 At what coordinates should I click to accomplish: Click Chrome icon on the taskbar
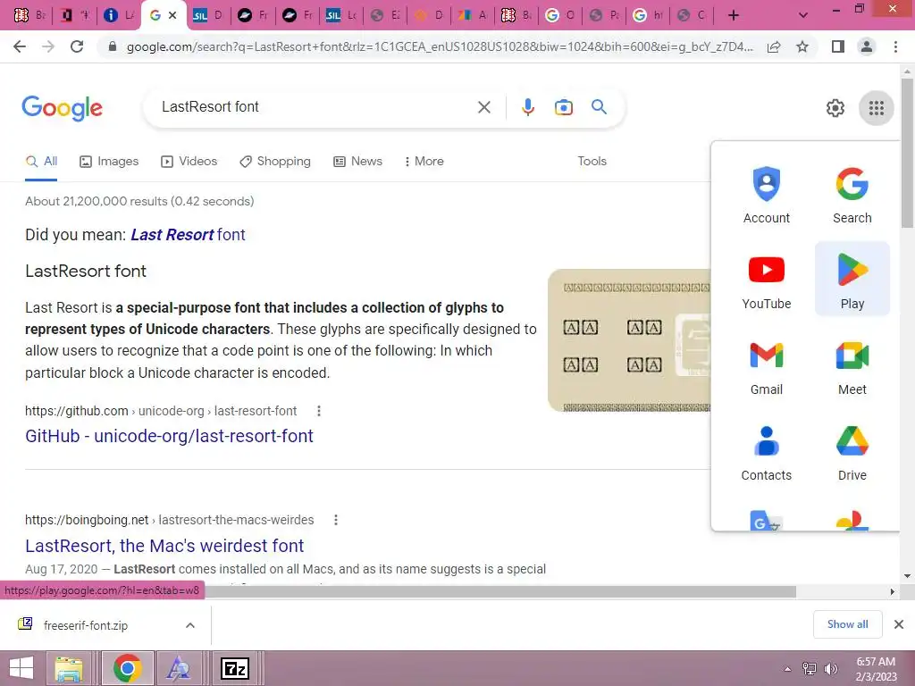[x=127, y=668]
